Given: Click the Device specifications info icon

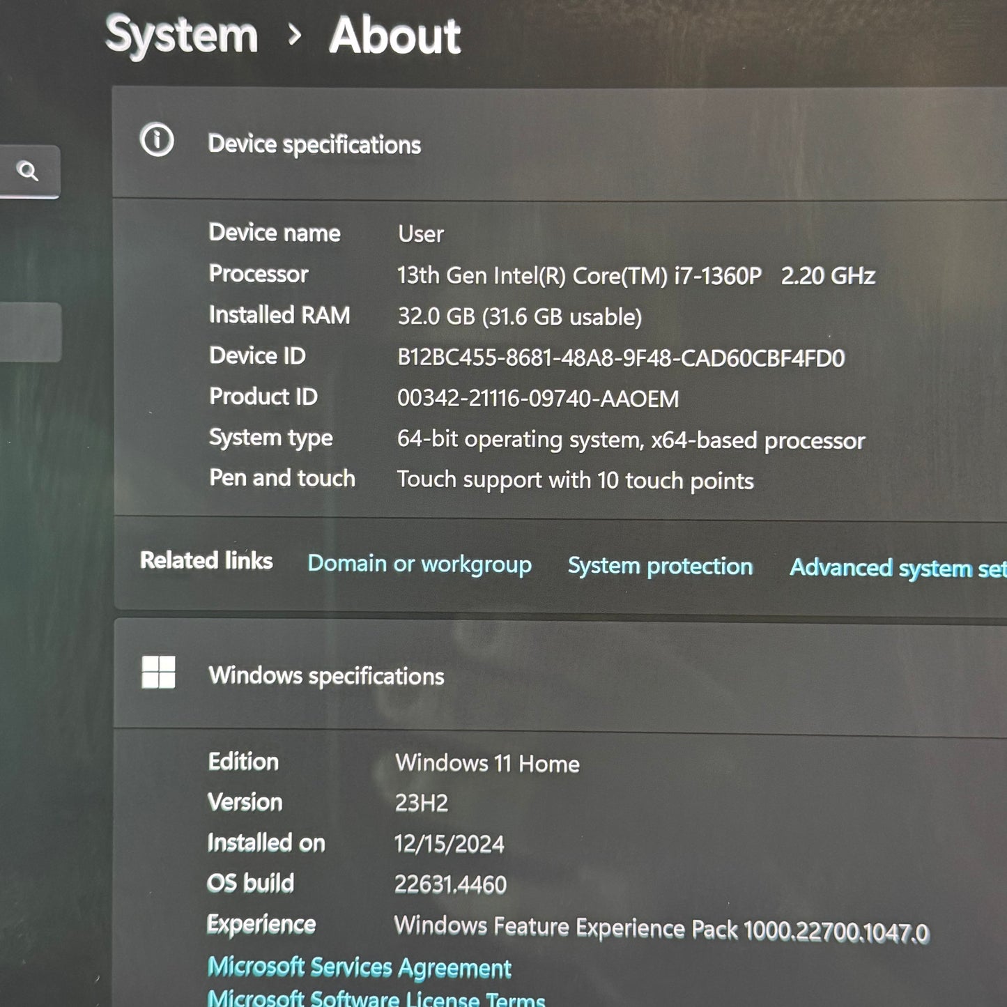Looking at the screenshot, I should tap(157, 140).
